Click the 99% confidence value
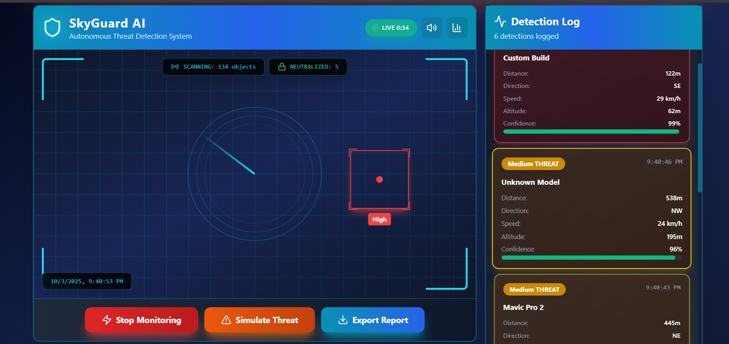 pos(674,123)
